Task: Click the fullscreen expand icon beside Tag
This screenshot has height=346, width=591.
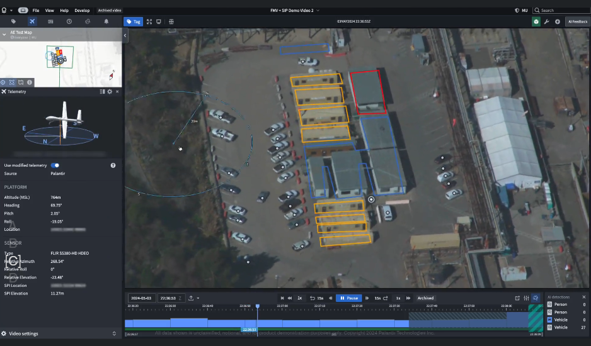Action: [149, 22]
